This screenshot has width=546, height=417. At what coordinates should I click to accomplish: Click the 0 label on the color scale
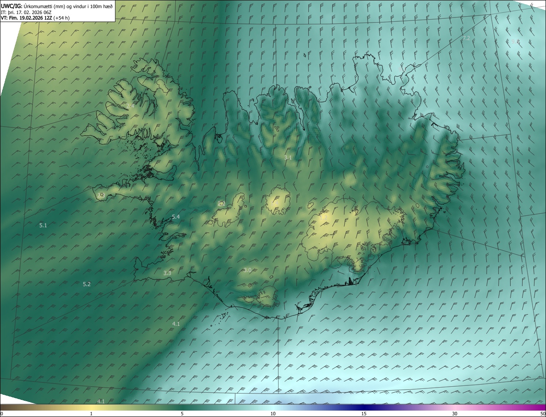(x=2, y=414)
